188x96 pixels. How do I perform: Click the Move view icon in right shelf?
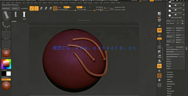pyautogui.click(x=159, y=52)
